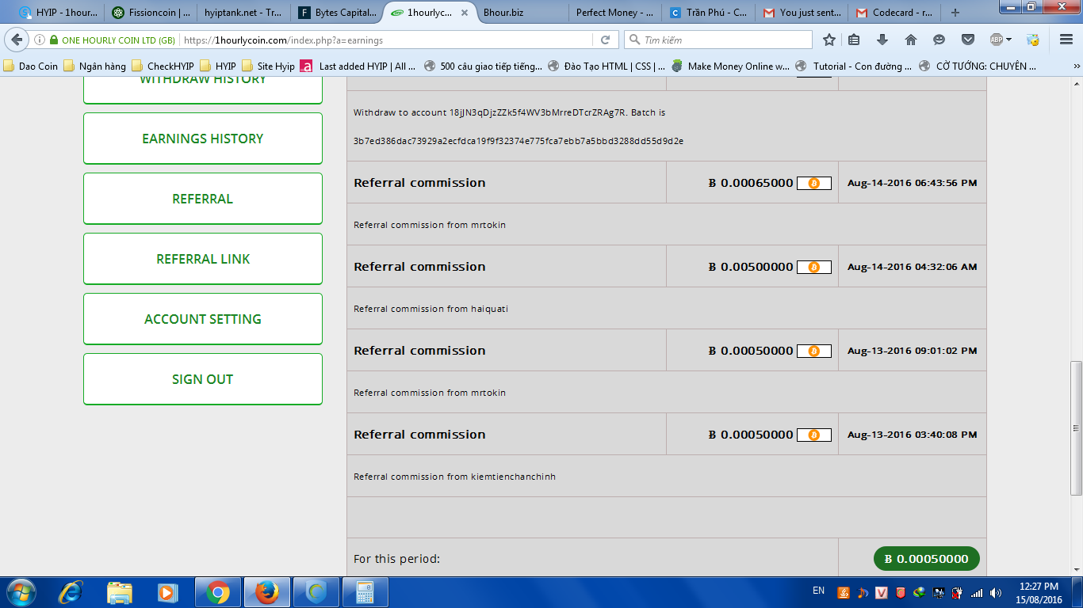Click the green padlock security icon

[x=53, y=40]
